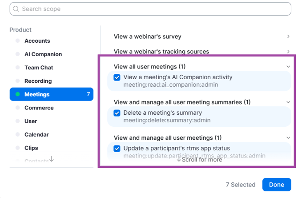Click the Done button
Screen dimensions: 298x198
tap(277, 185)
